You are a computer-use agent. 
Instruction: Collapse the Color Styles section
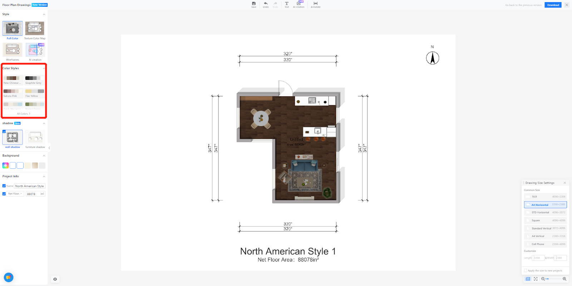44,68
